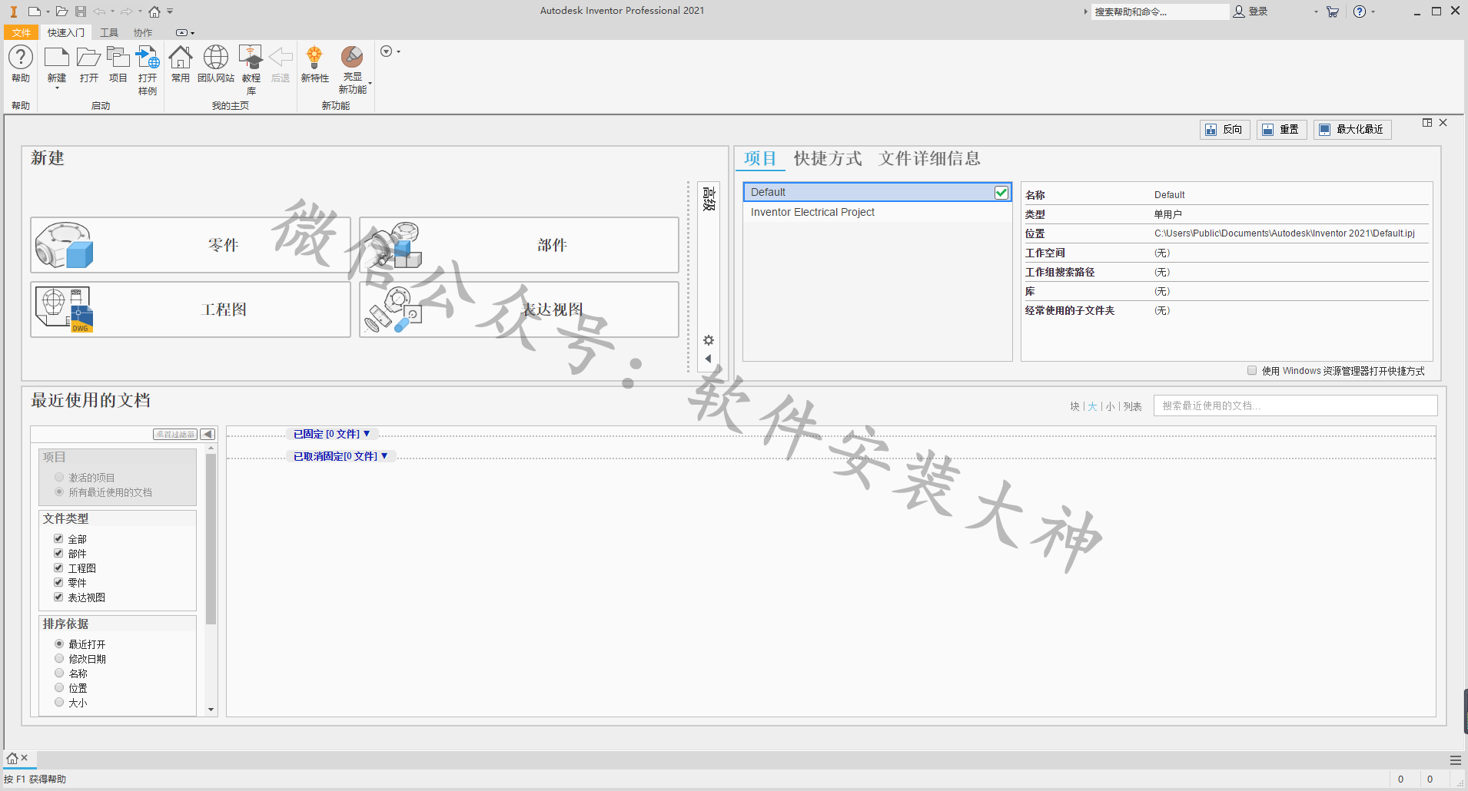
Task: Click the quick access Open folder icon
Action: pos(61,12)
